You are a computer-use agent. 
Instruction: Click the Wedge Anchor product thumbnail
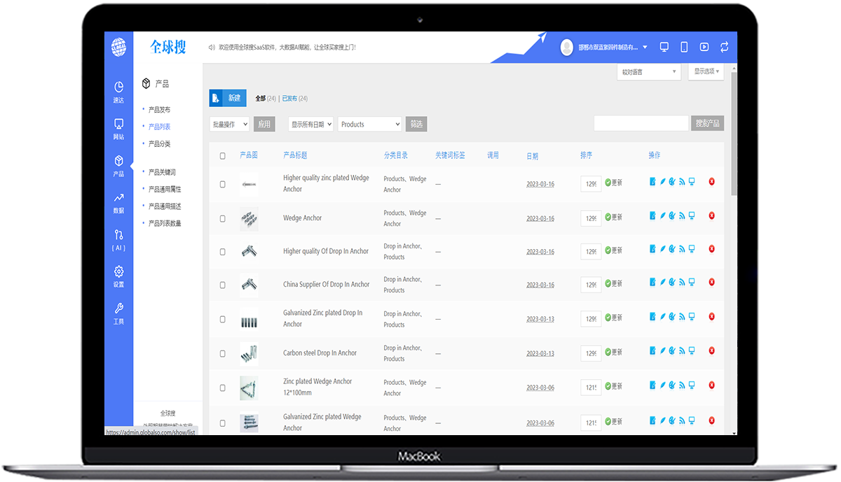(x=249, y=218)
